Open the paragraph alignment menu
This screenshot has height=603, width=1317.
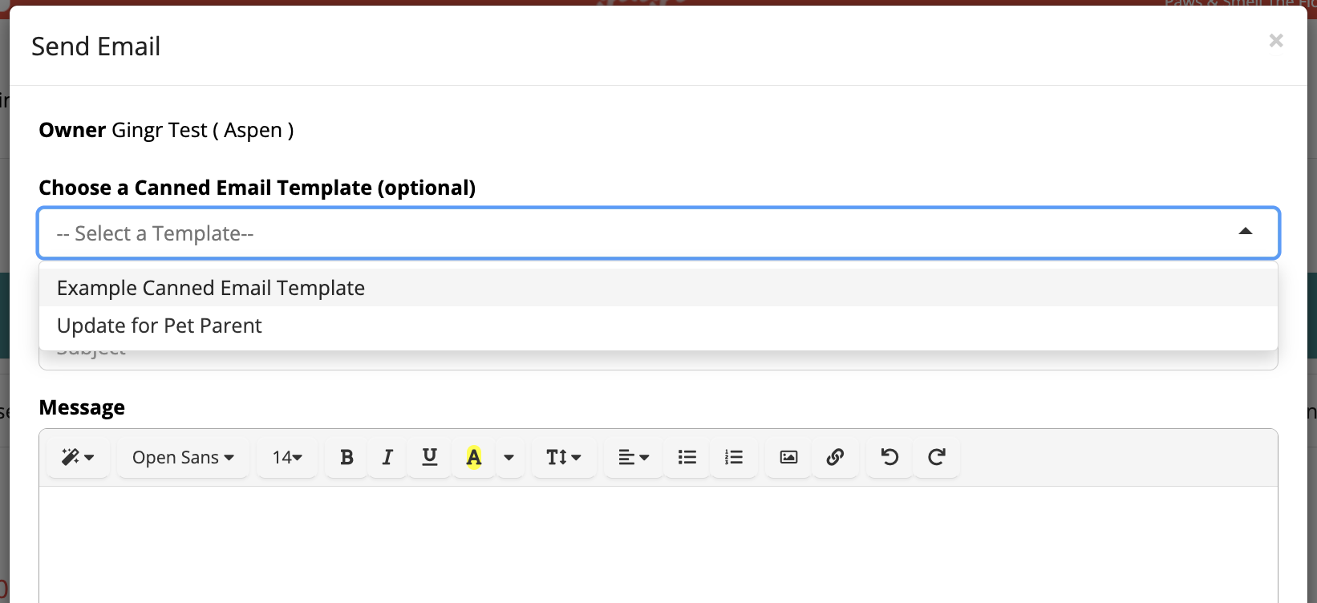[x=634, y=457]
